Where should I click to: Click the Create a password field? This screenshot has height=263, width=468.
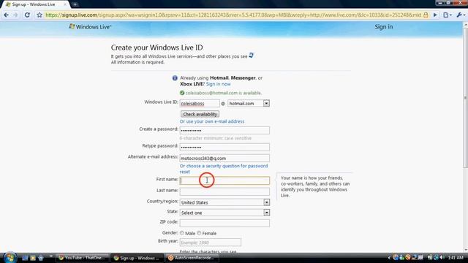pos(224,130)
